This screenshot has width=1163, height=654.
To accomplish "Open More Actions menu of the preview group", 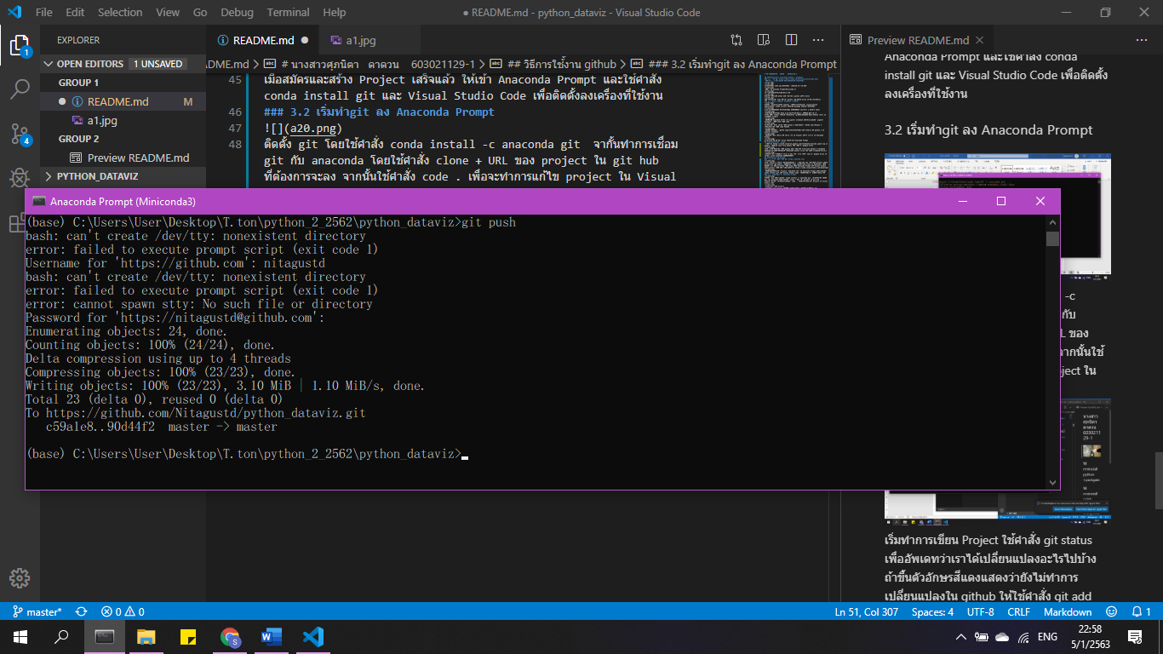I will coord(1142,40).
